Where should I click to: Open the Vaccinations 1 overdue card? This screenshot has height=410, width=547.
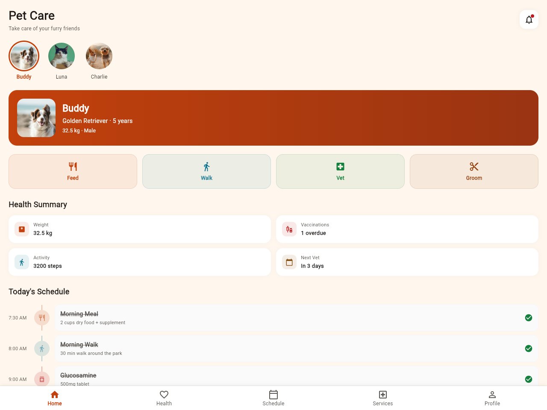[x=407, y=229]
